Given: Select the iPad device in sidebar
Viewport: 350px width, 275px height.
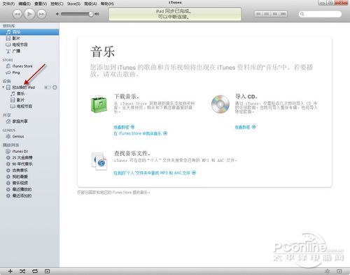Looking at the screenshot, I should [x=23, y=87].
